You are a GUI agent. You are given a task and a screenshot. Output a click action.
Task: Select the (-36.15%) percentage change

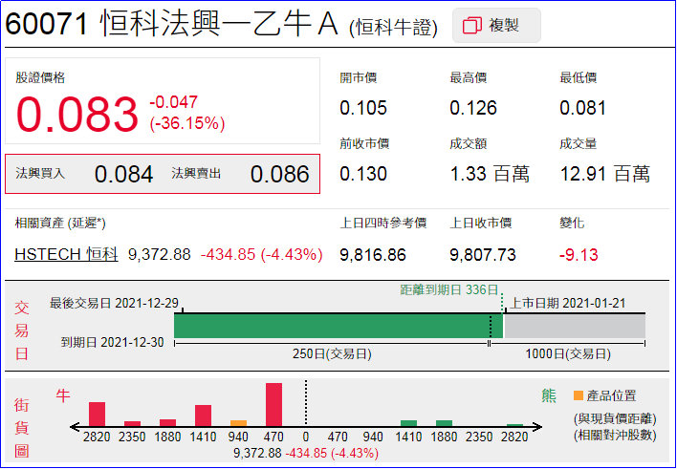pos(187,124)
